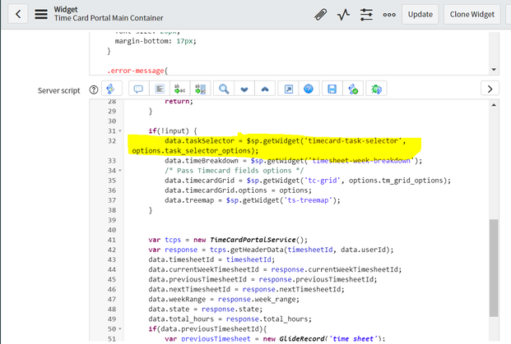Screen dimensions: 511x344
Task: Open more options with the three-dots icon
Action: click(x=389, y=15)
